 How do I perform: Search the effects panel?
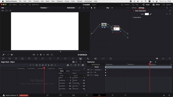(x=167, y=8)
